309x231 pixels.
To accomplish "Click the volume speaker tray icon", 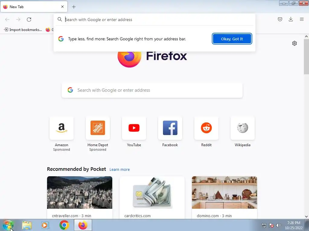I will pos(279,225).
